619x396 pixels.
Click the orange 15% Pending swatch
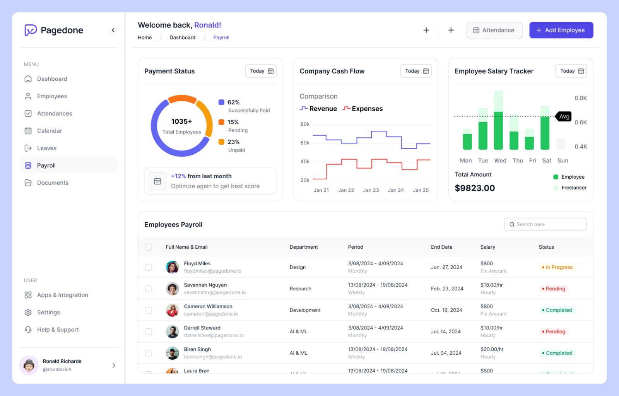[221, 122]
